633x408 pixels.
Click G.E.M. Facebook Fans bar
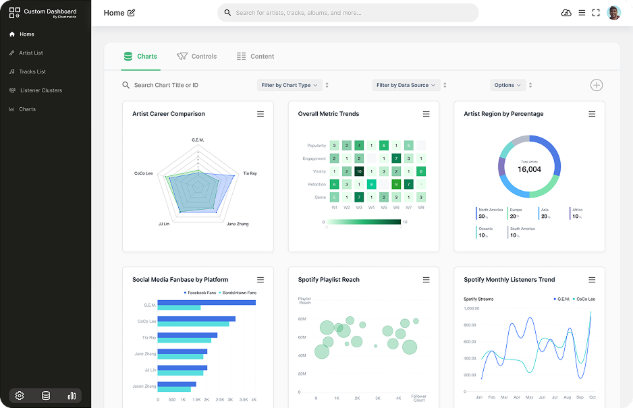(207, 302)
